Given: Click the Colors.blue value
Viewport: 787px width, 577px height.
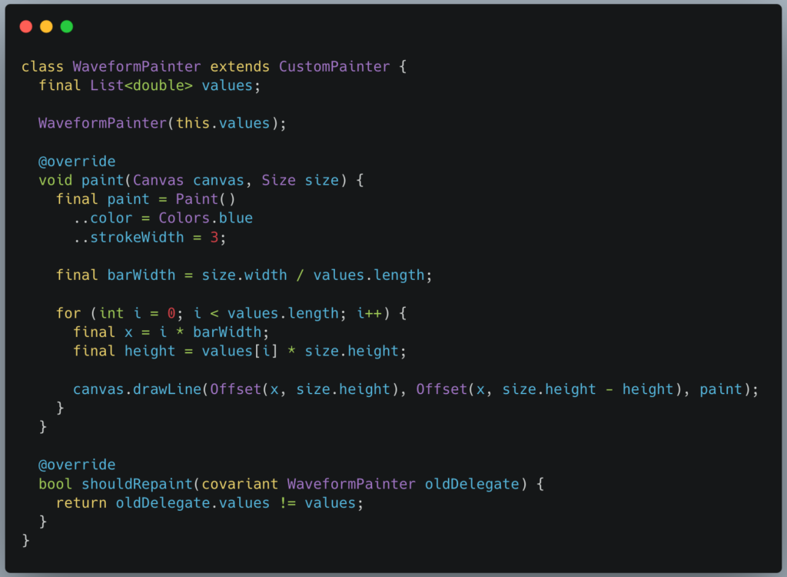Looking at the screenshot, I should pos(206,218).
